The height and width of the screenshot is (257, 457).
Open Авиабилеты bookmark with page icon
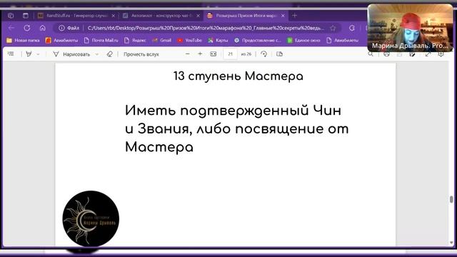[342, 40]
